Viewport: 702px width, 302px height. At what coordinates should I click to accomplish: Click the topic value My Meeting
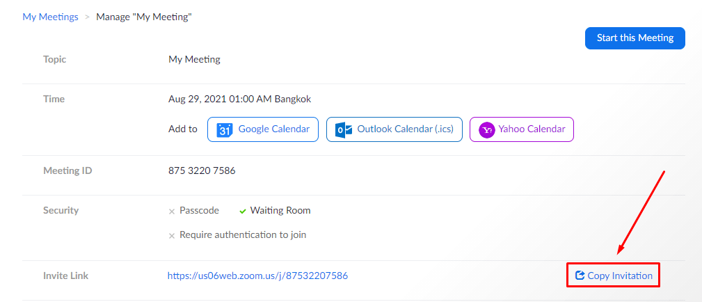pyautogui.click(x=194, y=59)
